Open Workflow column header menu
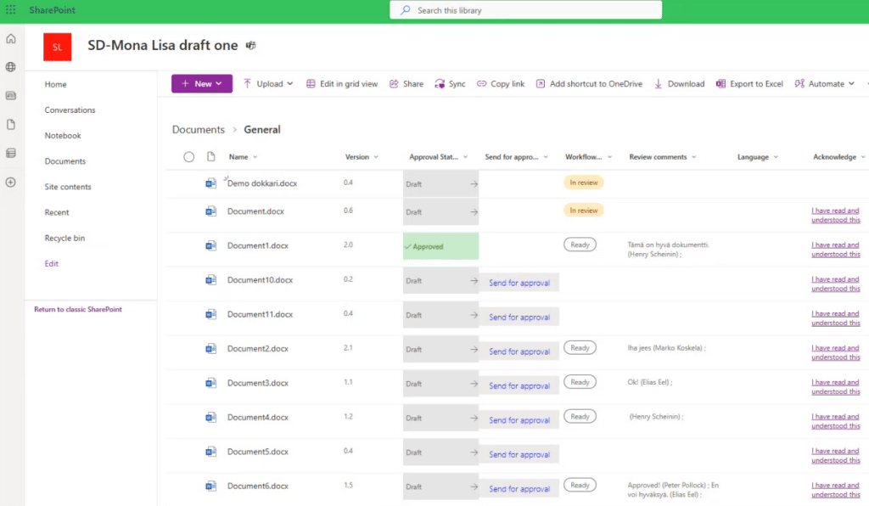 point(589,157)
